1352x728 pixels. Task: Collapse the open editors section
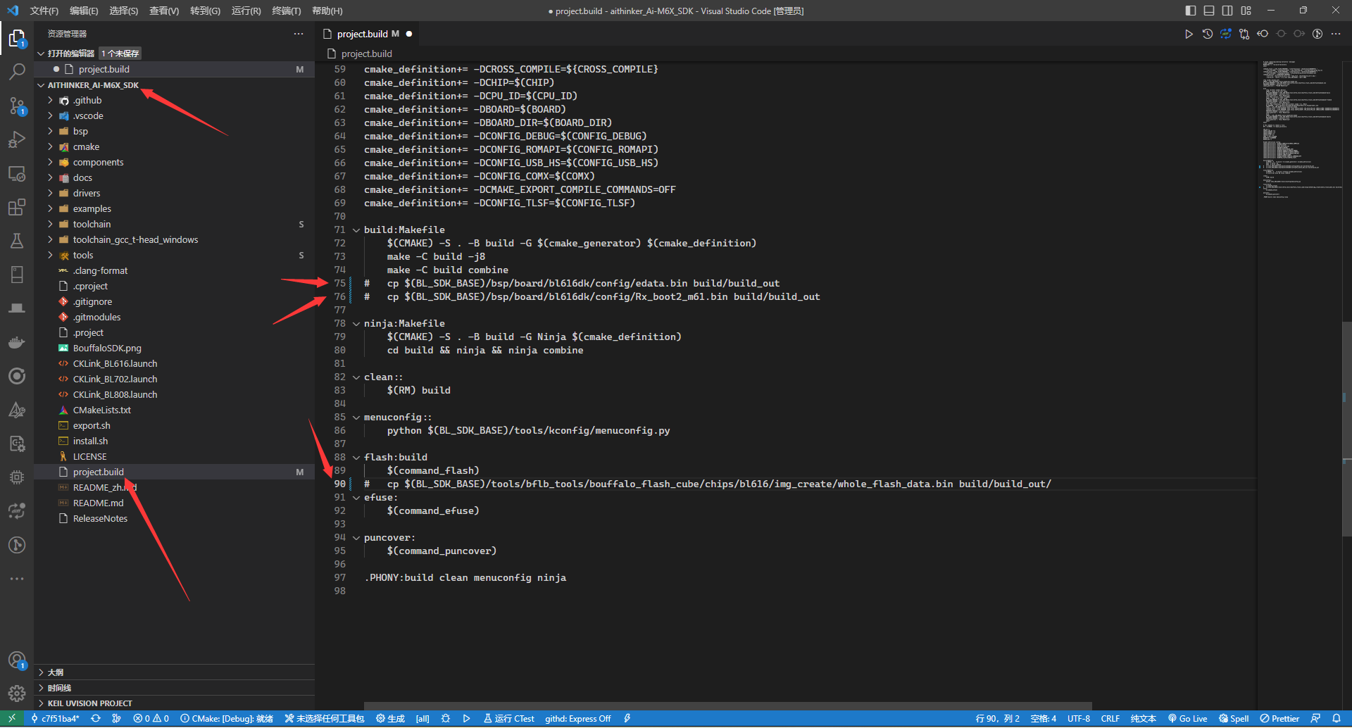(174, 54)
